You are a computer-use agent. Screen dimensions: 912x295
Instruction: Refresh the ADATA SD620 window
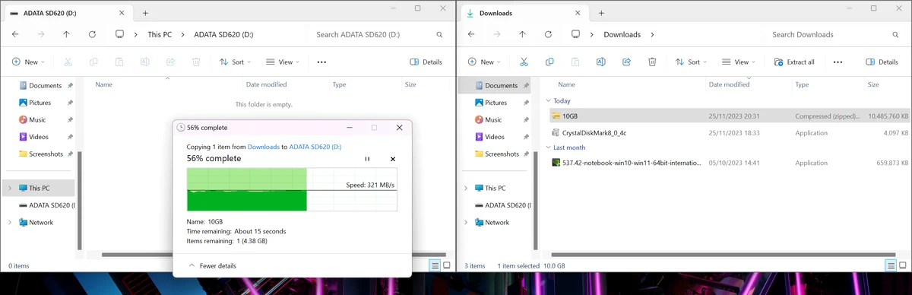(x=92, y=34)
